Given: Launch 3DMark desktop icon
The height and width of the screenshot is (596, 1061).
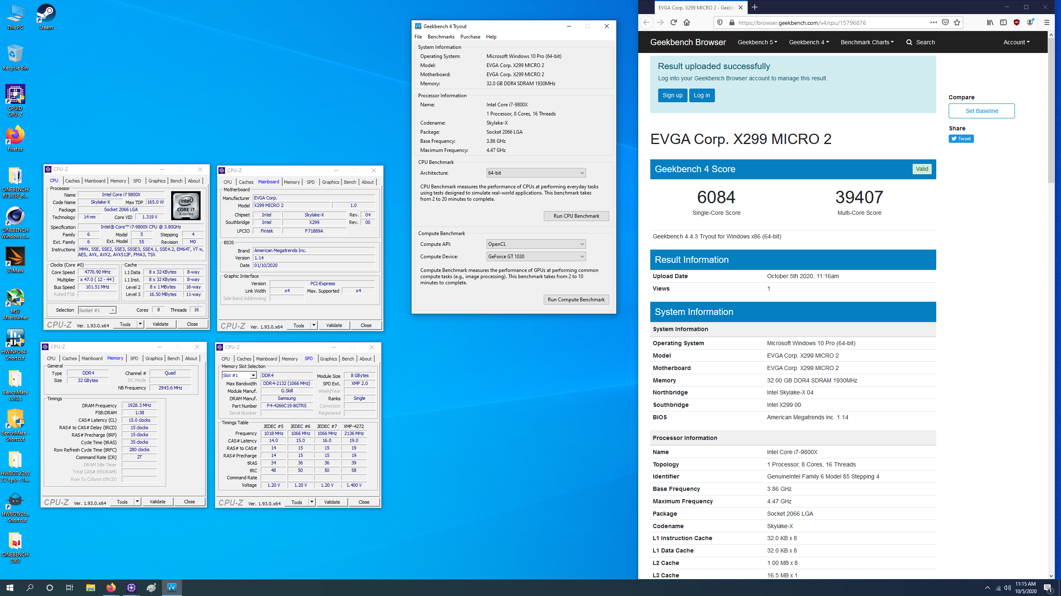Looking at the screenshot, I should [x=15, y=260].
